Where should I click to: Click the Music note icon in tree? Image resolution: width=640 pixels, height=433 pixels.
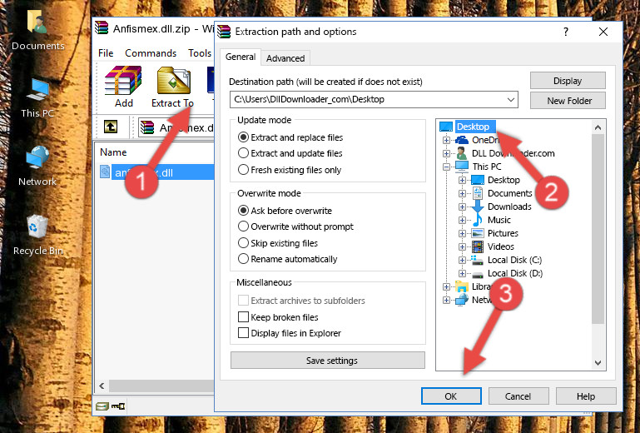477,220
